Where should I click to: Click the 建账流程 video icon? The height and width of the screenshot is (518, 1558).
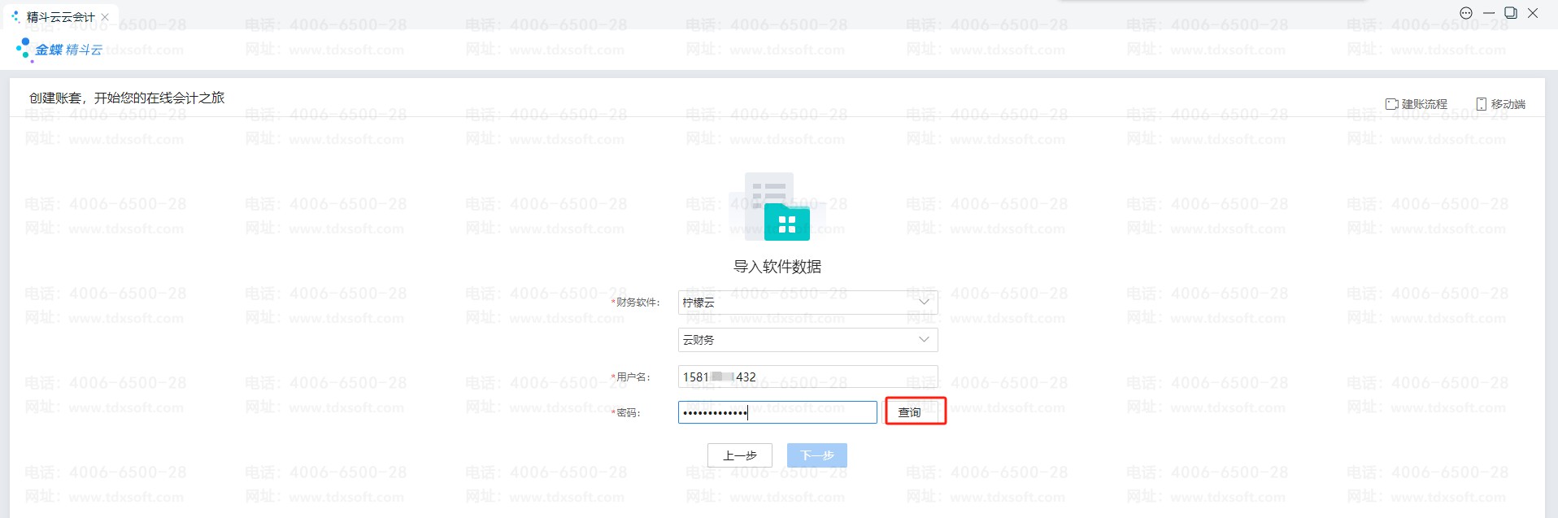pyautogui.click(x=1391, y=104)
